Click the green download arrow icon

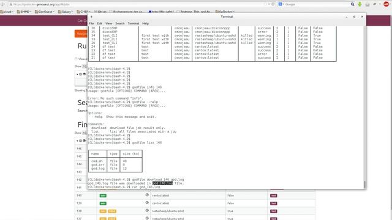coord(360,4)
